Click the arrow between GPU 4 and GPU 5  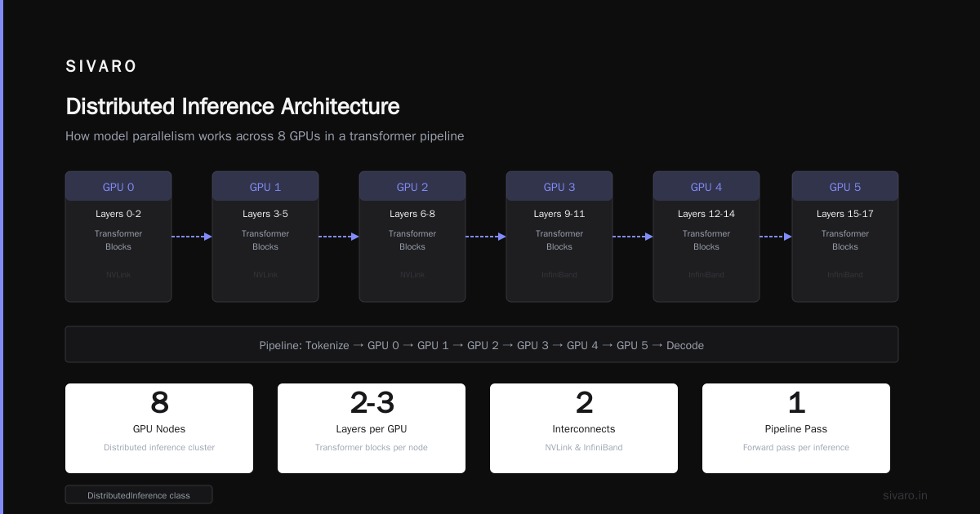776,237
